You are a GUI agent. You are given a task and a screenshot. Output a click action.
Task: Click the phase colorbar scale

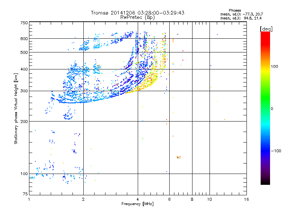tap(265, 108)
